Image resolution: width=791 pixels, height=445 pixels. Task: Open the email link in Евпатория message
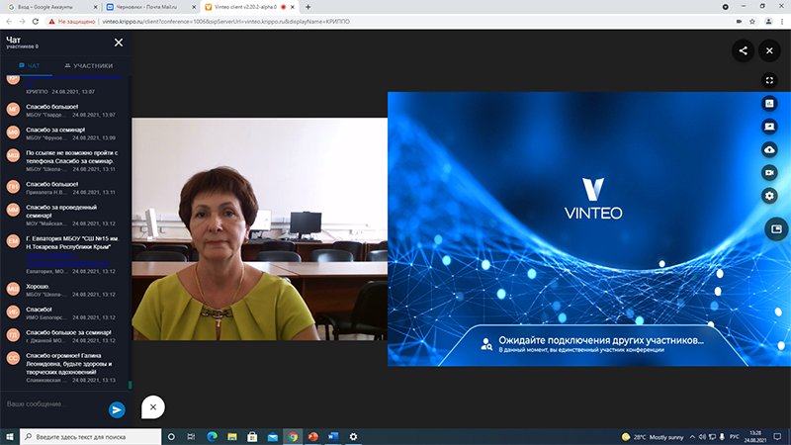[x=67, y=263]
